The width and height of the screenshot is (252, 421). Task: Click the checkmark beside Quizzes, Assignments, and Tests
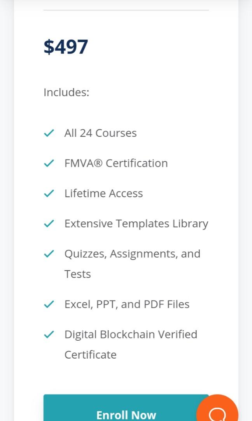[x=49, y=253]
